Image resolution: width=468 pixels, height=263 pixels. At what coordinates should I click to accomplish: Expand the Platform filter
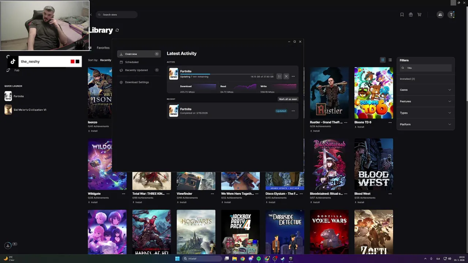[x=426, y=124]
